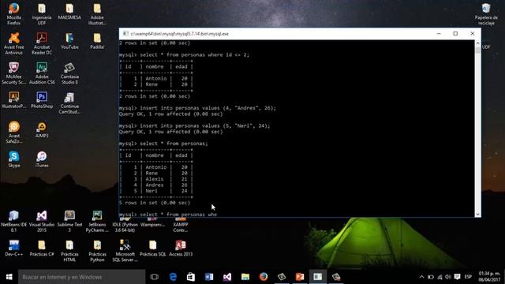This screenshot has height=284, width=505.
Task: Open the volume control tray icon
Action: (448, 277)
